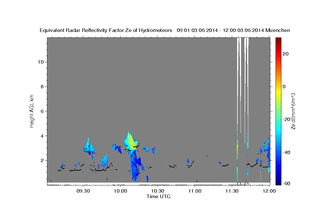
Task: Click the height axis tick label 8
Action: 42,87
